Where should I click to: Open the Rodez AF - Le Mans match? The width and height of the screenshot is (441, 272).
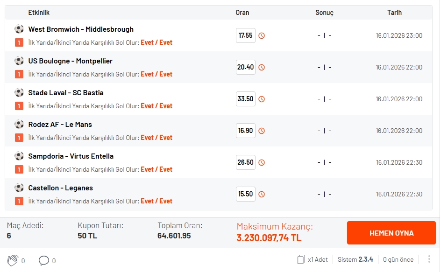[x=60, y=125]
